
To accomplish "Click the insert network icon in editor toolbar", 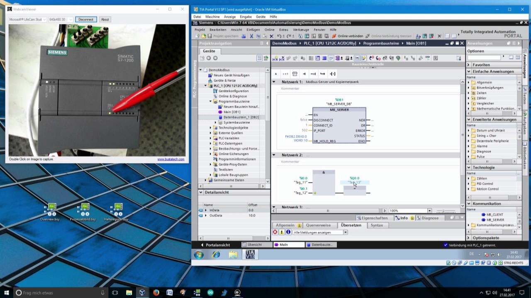I will [x=275, y=58].
